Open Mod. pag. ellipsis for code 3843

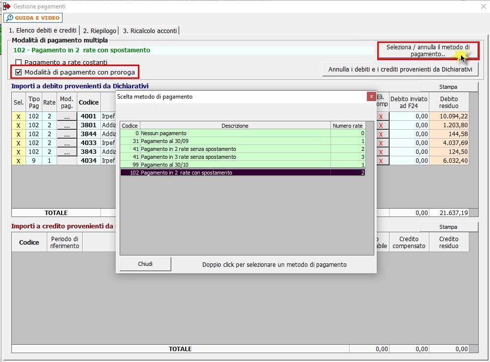(67, 152)
